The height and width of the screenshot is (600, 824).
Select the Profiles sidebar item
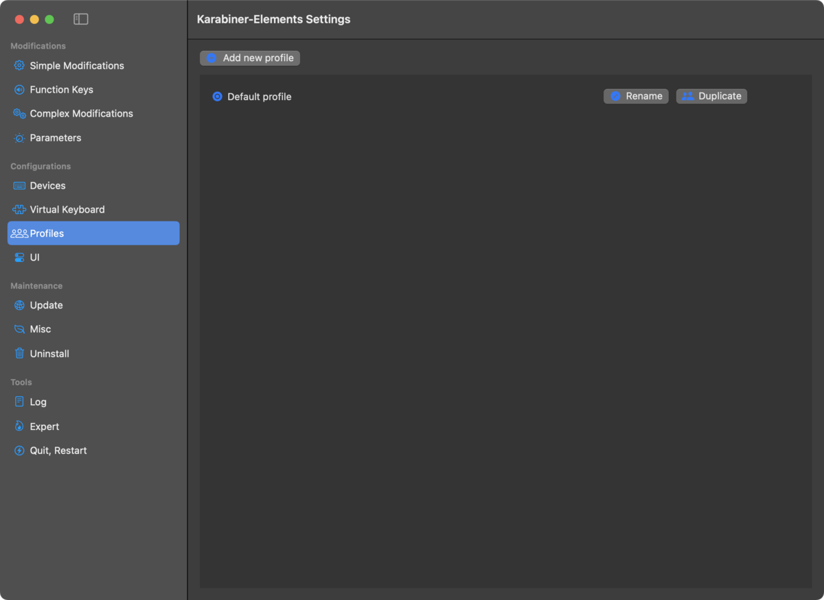(93, 233)
